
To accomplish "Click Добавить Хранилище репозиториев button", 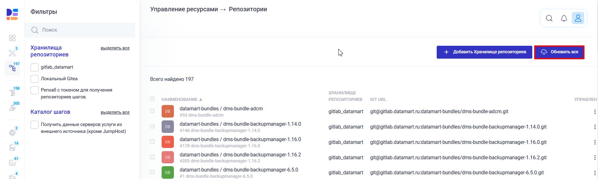I will click(484, 52).
